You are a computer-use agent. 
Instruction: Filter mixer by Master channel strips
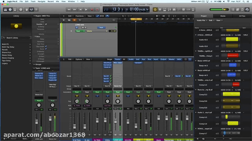click(171, 59)
